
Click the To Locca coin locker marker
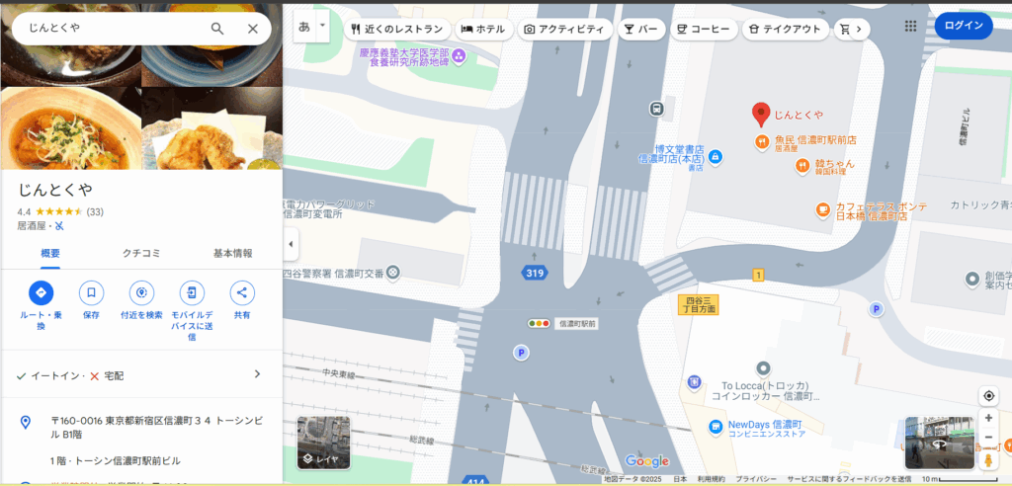[764, 368]
